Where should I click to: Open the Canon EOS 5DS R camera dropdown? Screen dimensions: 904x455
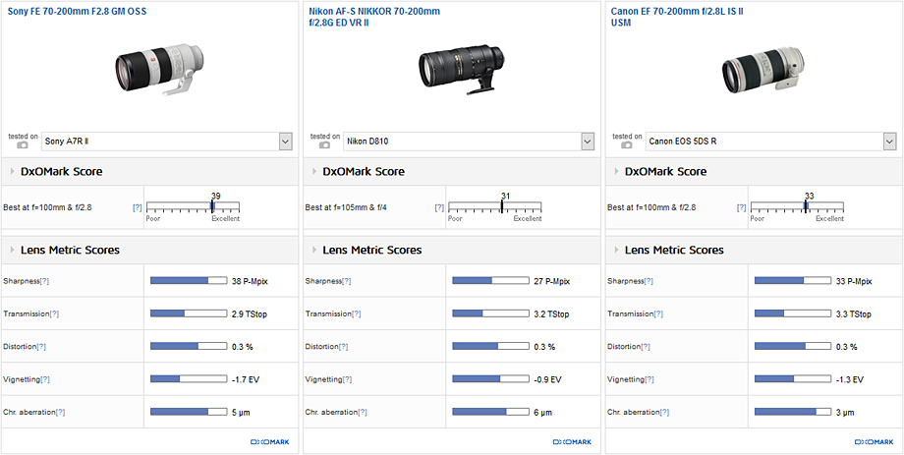[889, 142]
